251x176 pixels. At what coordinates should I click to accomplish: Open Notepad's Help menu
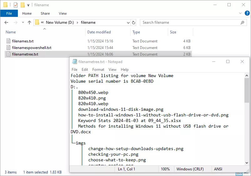[125, 70]
